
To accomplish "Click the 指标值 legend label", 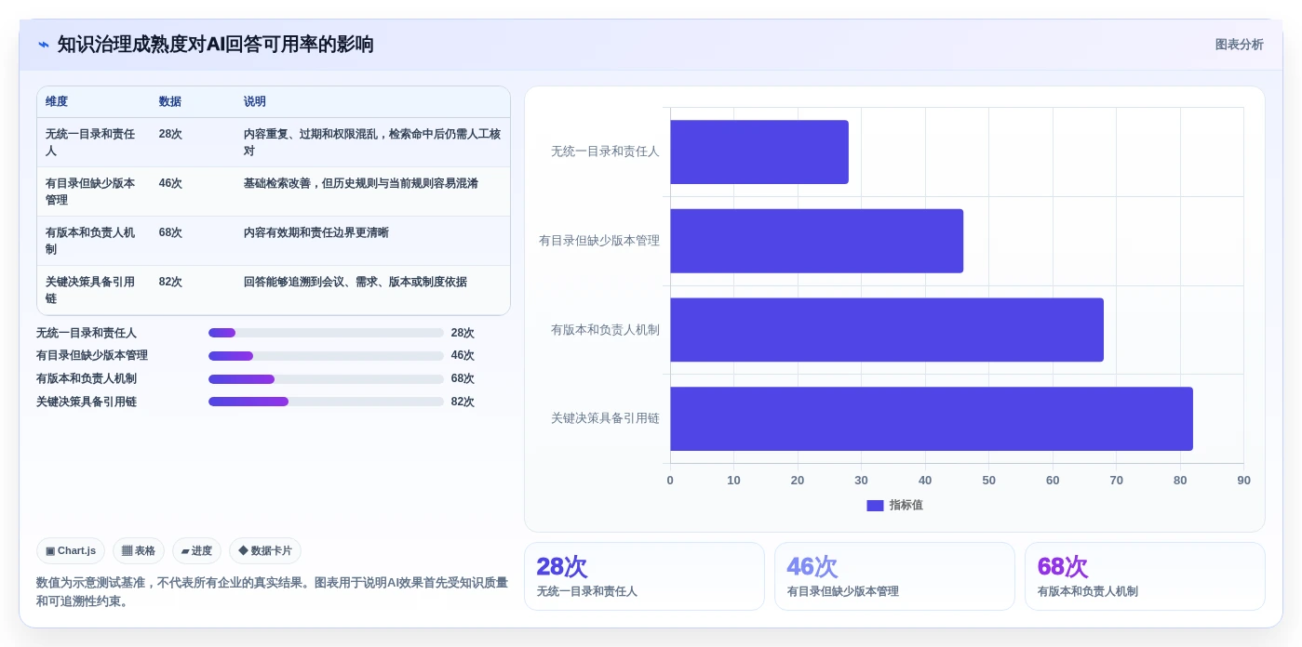I will pos(906,506).
